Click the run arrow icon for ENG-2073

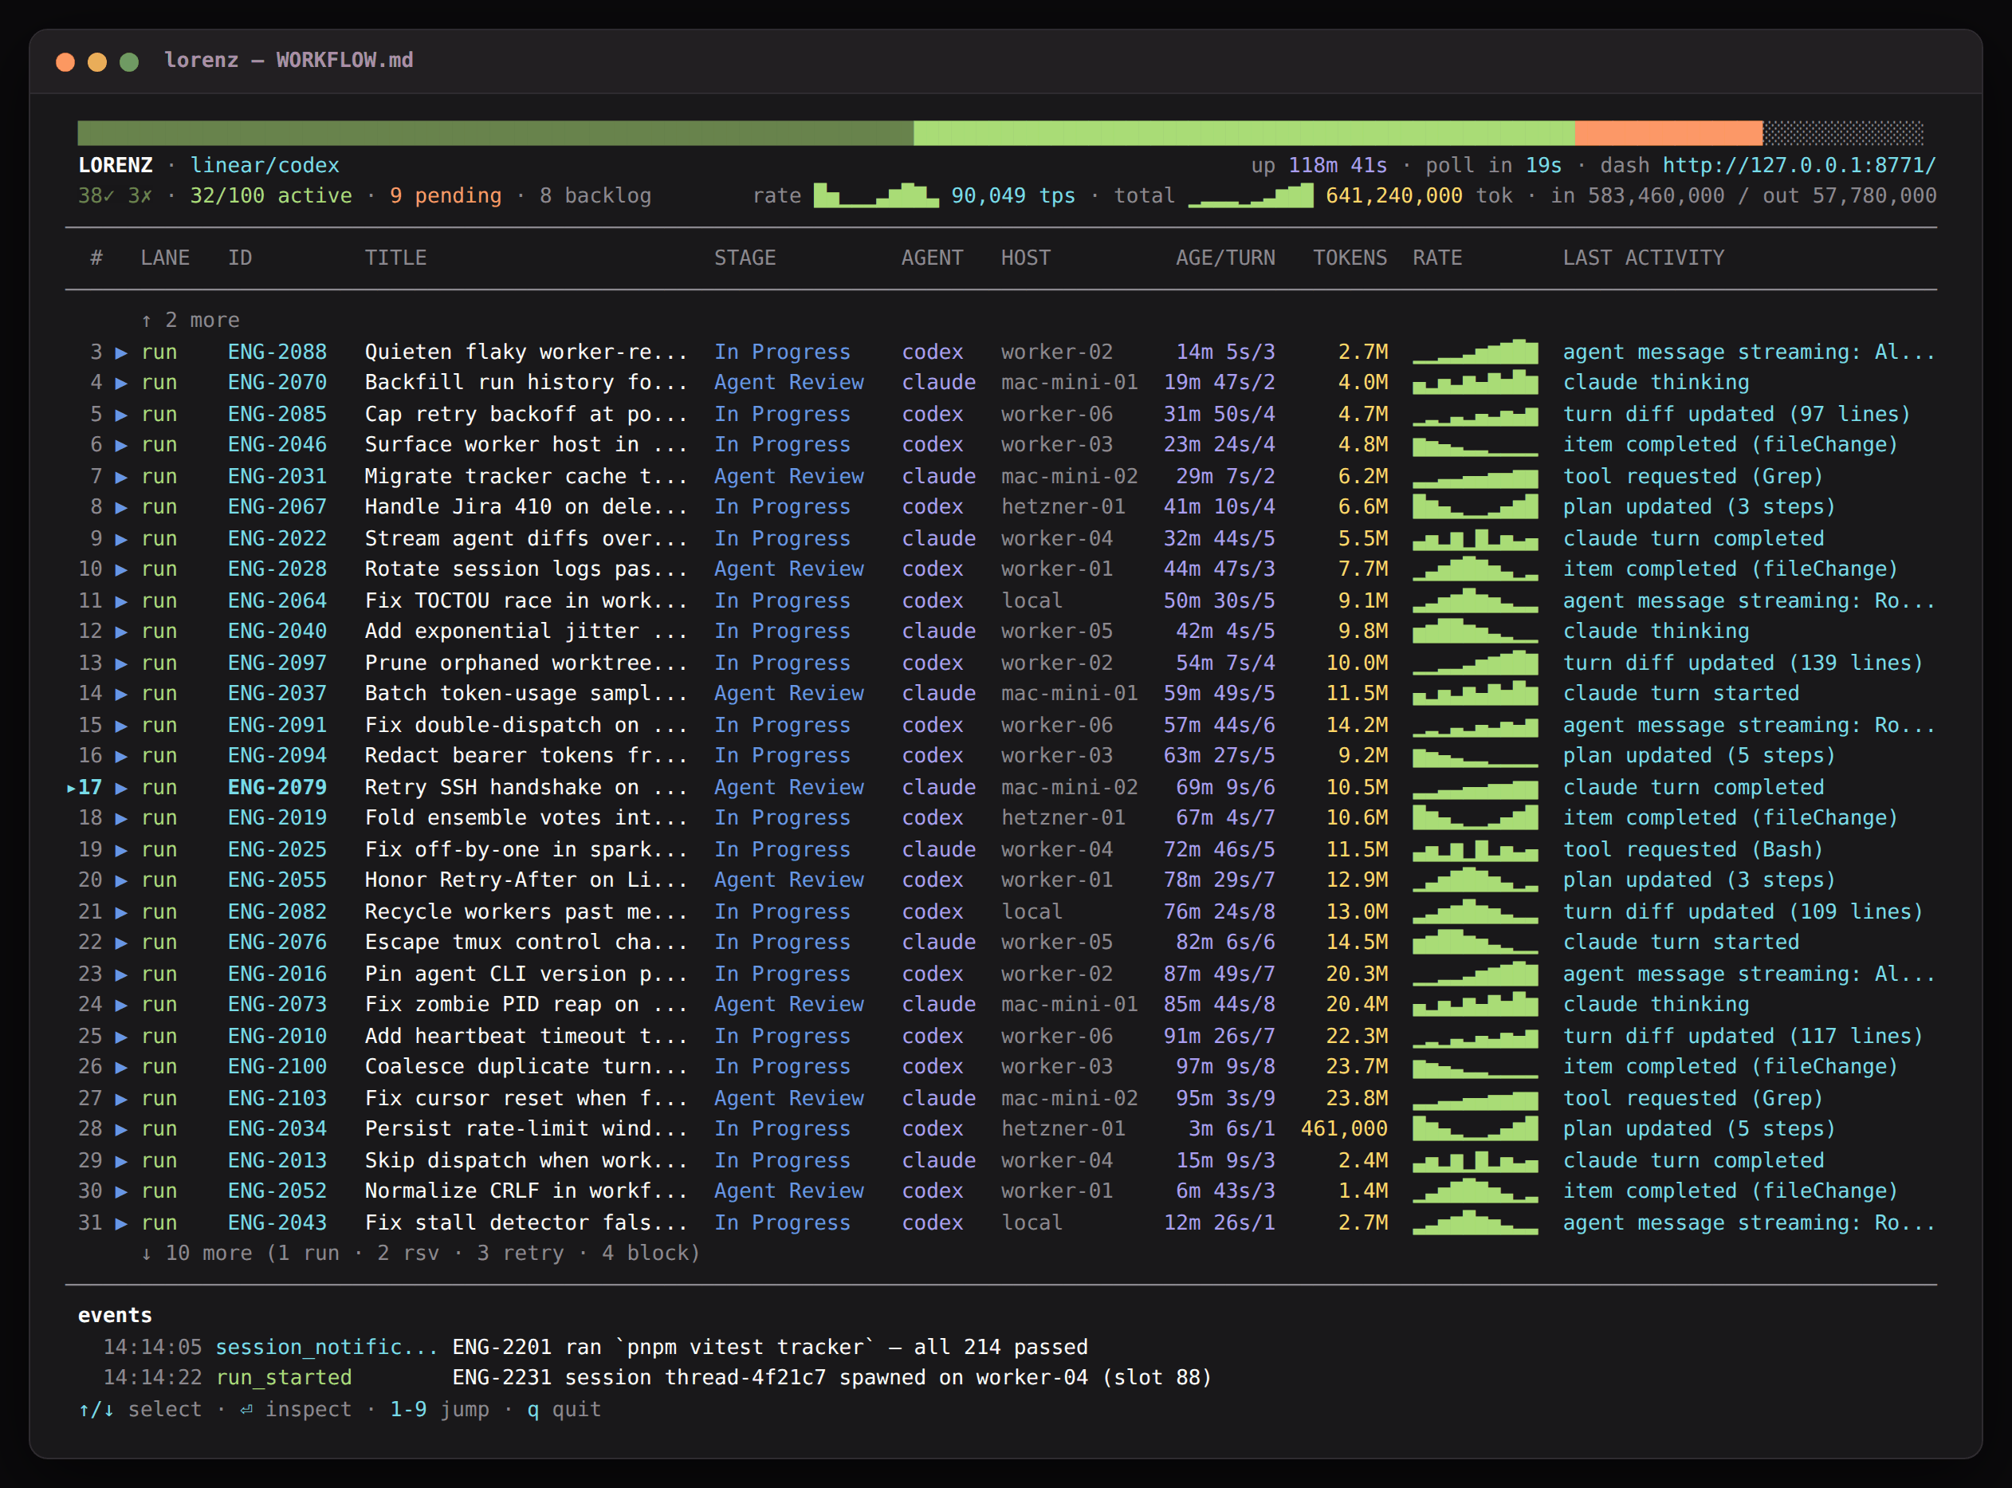pos(121,1004)
